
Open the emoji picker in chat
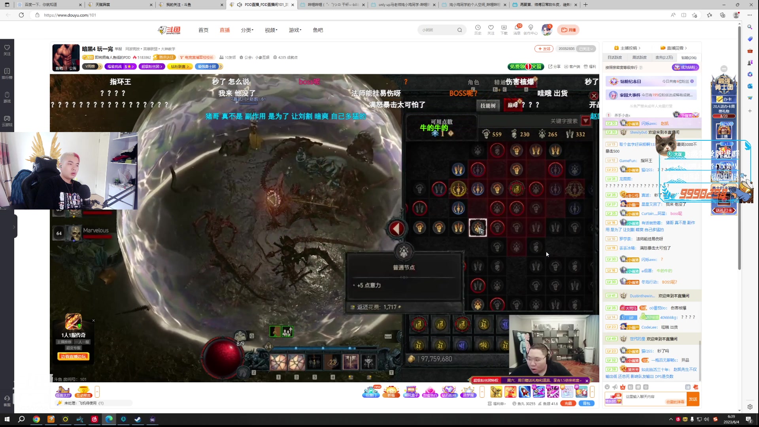pos(607,387)
